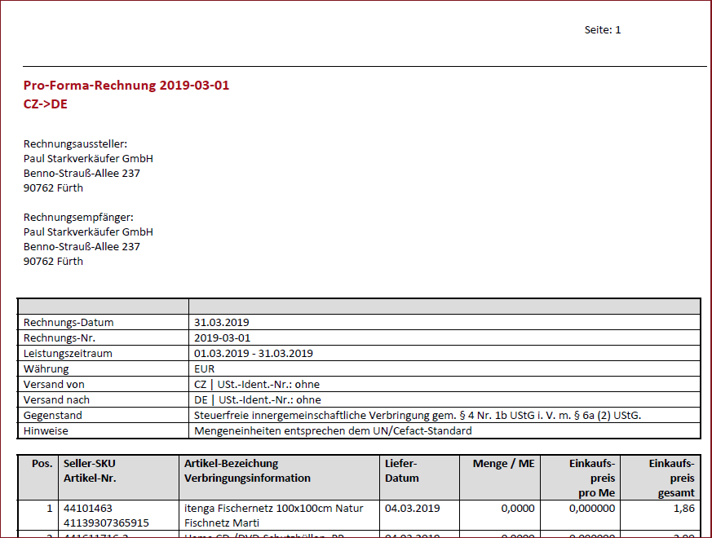Click the Rechnungs-Datum value 31.03.2019
The image size is (712, 538).
coord(219,322)
